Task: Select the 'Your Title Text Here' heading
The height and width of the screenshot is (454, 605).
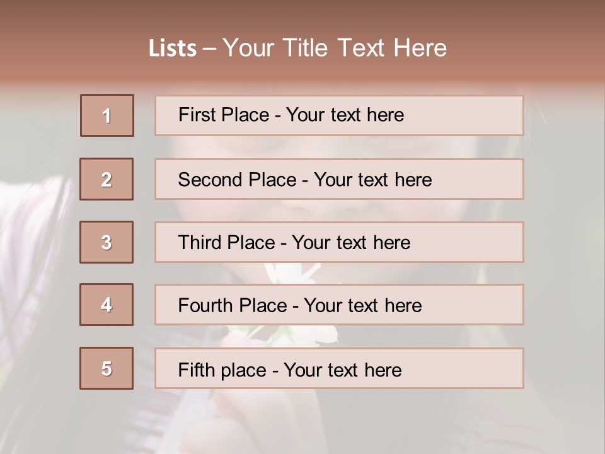Action: pos(335,49)
